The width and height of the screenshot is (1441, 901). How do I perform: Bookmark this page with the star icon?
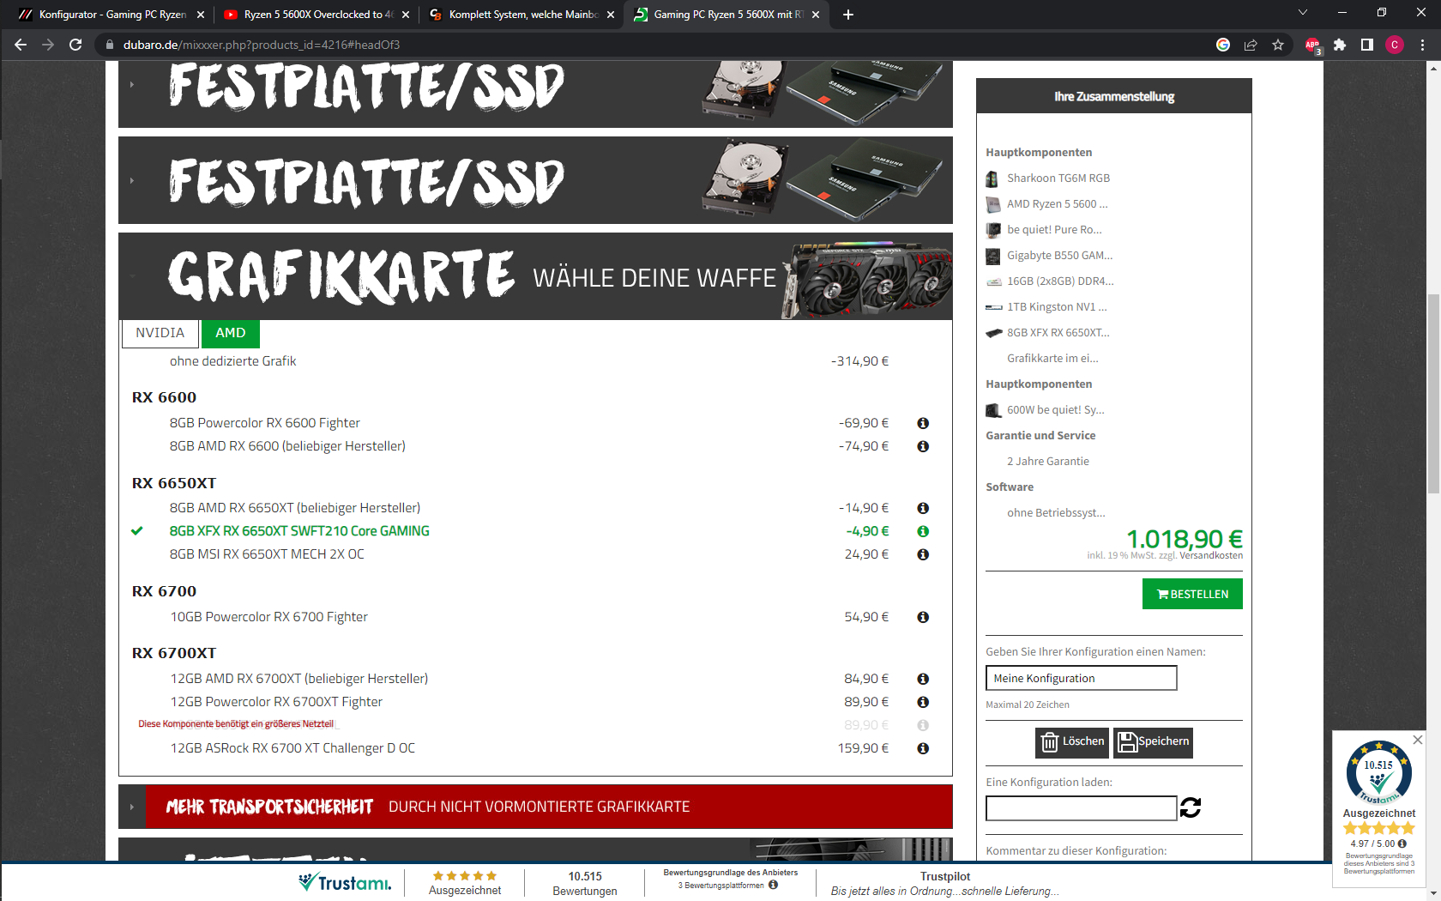(1278, 45)
